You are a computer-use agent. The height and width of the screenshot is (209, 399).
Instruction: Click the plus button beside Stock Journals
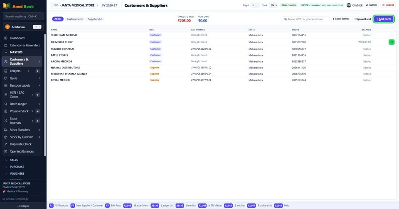37,121
